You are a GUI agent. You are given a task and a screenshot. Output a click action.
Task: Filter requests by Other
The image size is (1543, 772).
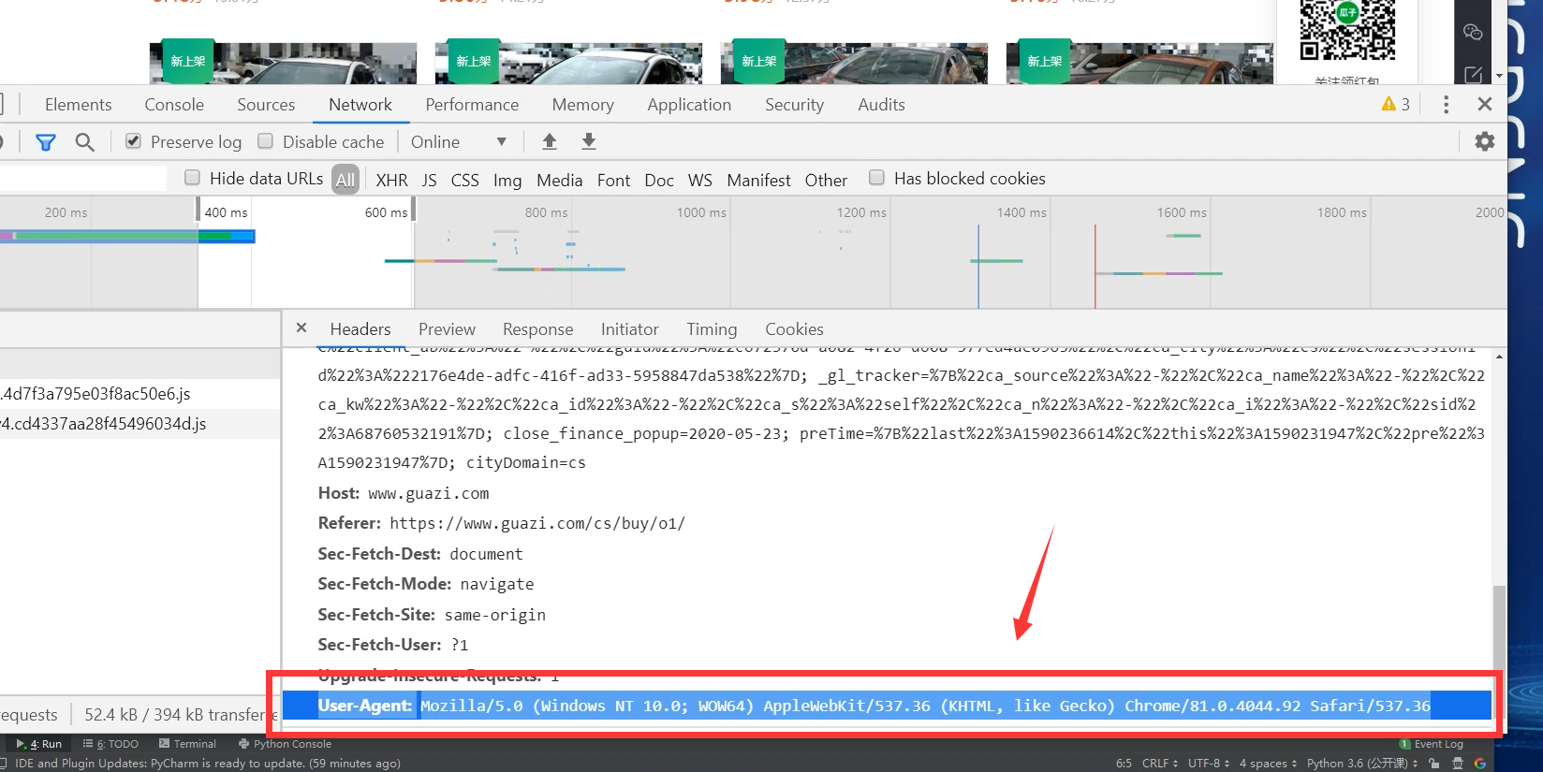coord(826,180)
